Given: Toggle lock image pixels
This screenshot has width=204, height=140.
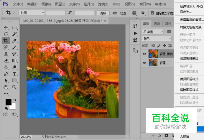Looking at the screenshot, I should click(159, 46).
